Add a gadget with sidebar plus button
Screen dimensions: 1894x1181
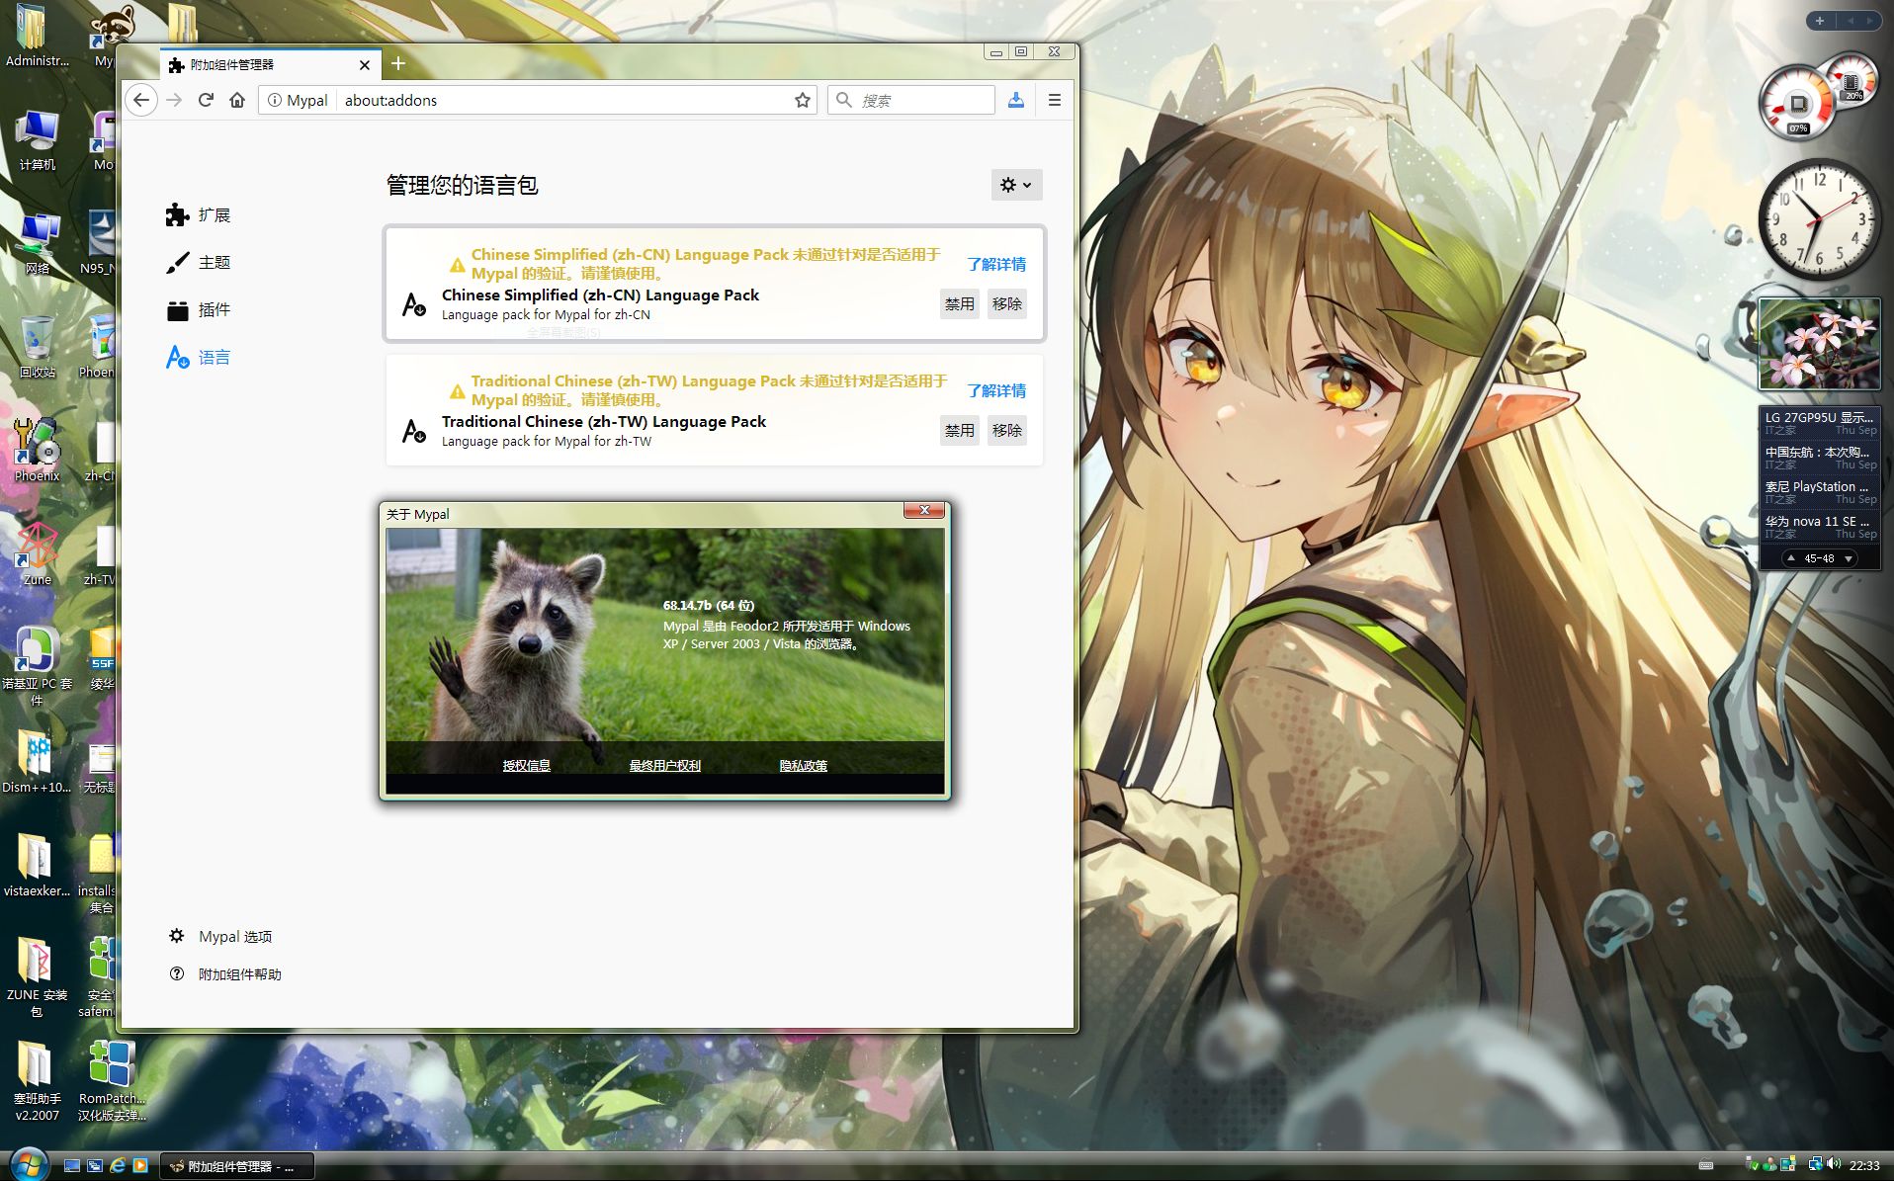1819,20
